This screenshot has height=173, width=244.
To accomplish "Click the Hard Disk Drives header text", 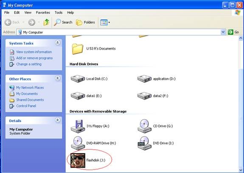I will click(84, 64).
